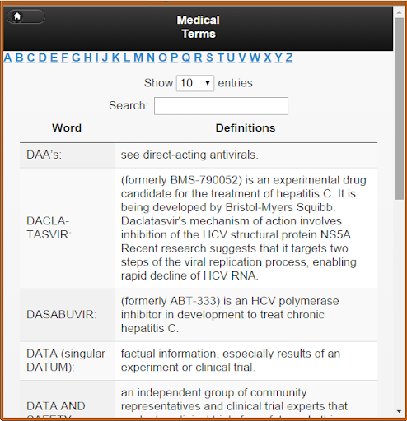Sort by the Word column header

point(67,128)
